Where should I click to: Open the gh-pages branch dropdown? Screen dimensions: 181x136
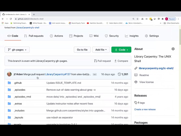(17, 50)
